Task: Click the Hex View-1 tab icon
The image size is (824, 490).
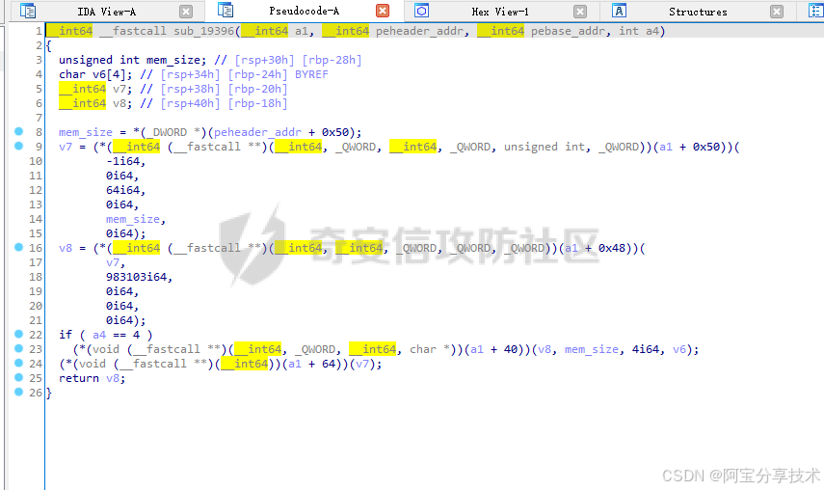Action: 421,11
